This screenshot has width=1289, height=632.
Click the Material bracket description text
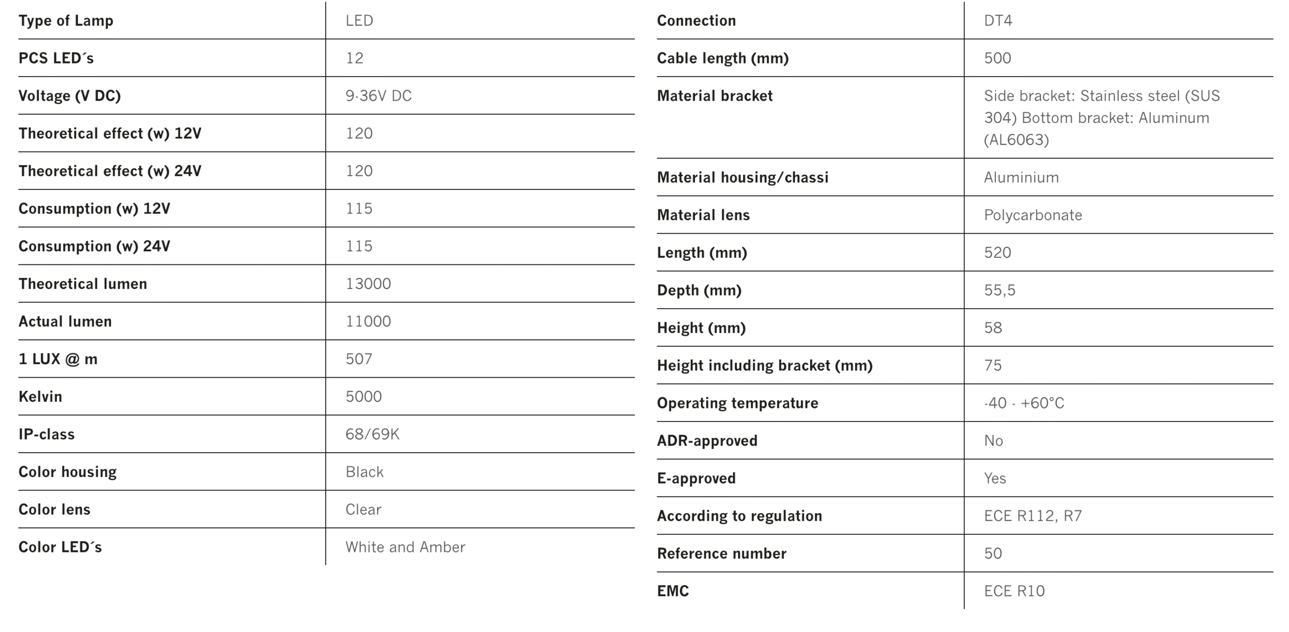(1101, 118)
